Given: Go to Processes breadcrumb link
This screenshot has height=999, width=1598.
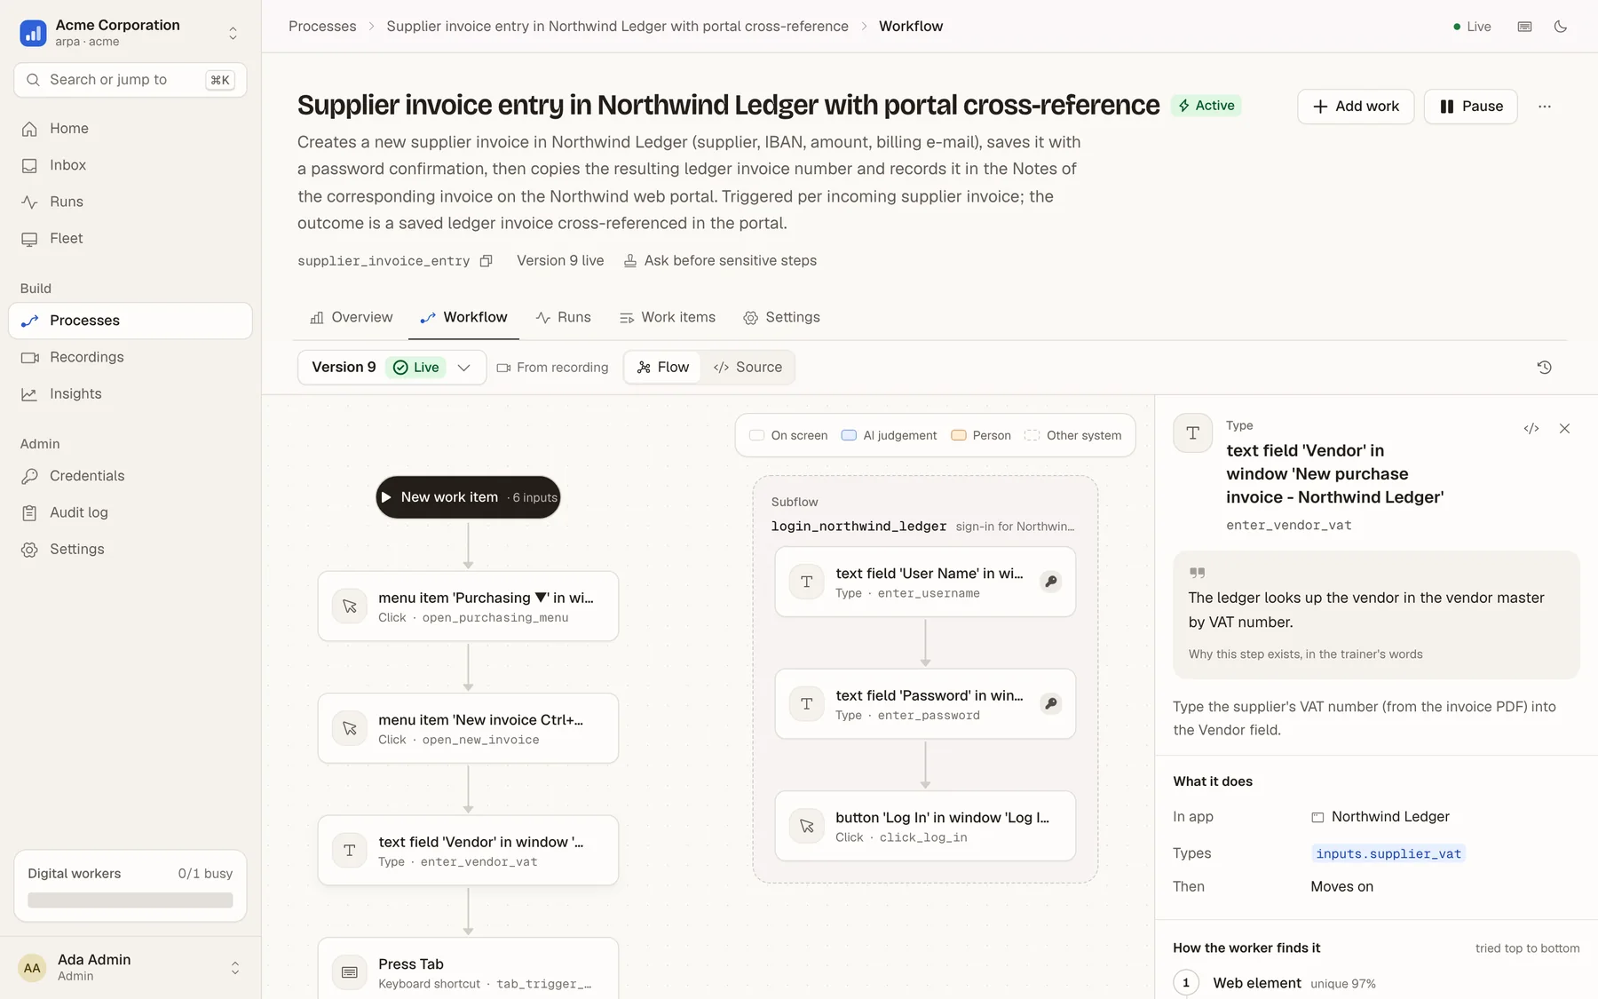Looking at the screenshot, I should tap(322, 27).
